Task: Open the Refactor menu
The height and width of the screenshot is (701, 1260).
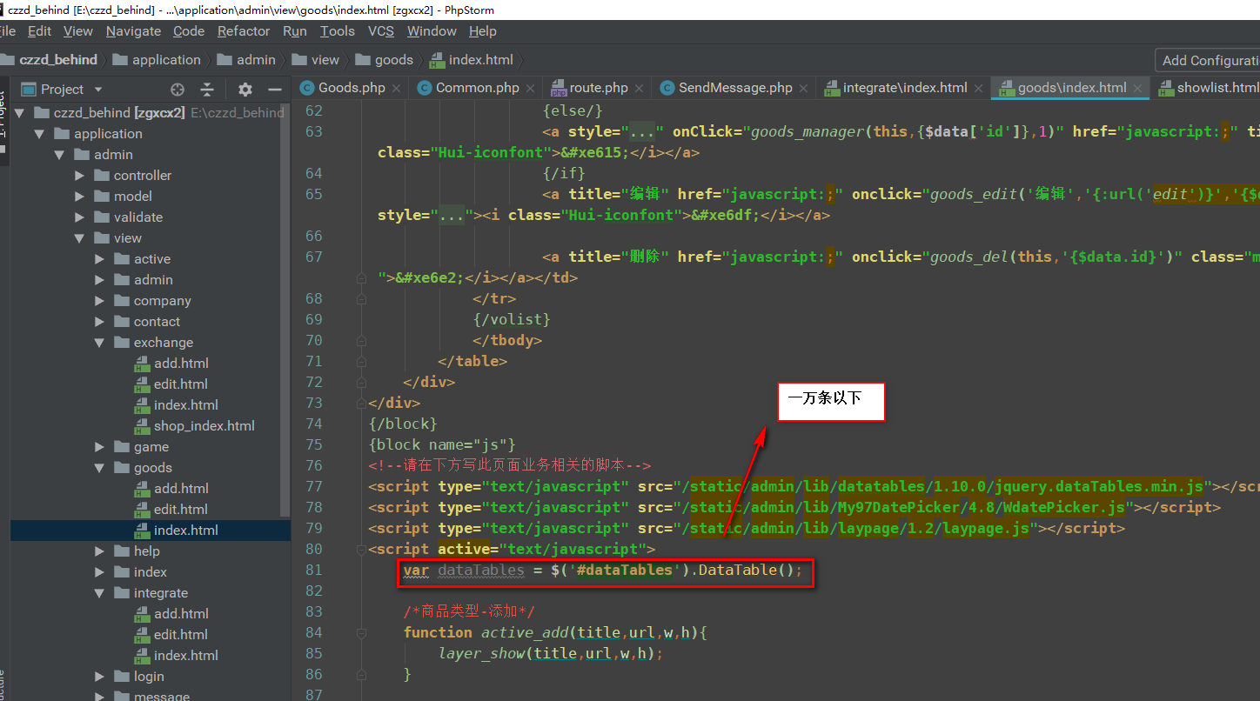Action: pos(244,31)
